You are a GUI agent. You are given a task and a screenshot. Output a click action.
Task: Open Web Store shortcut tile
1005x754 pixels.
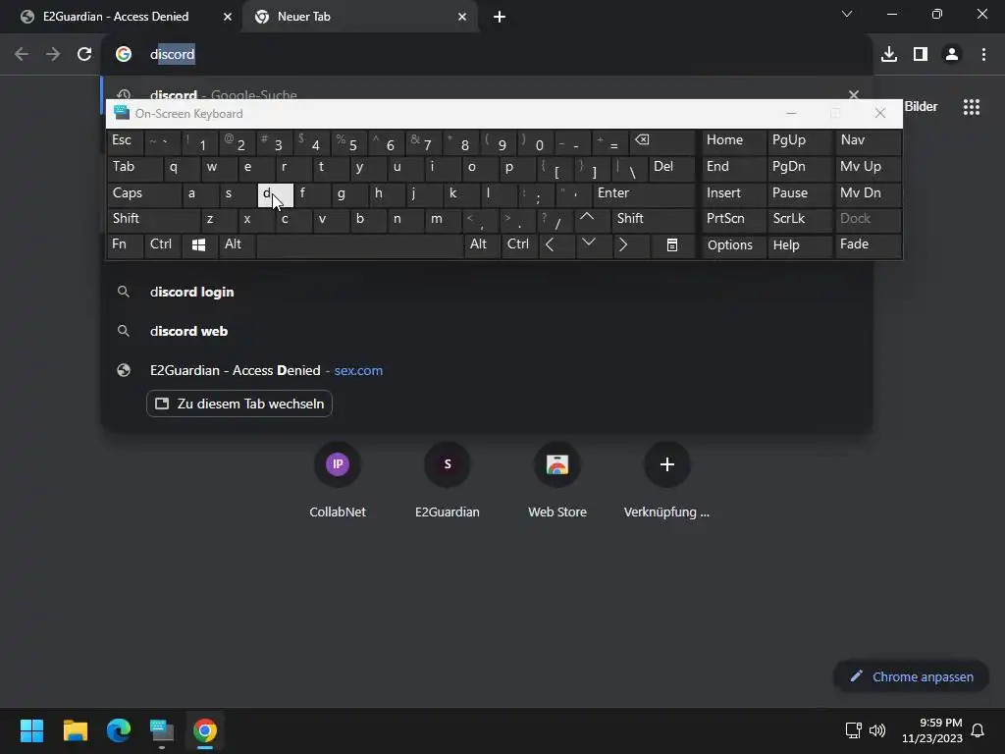(557, 479)
